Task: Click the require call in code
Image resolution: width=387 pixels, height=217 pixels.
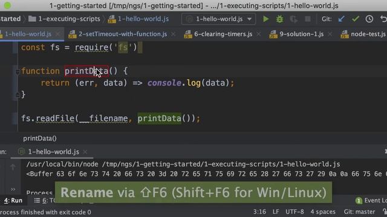Action: tap(91, 48)
